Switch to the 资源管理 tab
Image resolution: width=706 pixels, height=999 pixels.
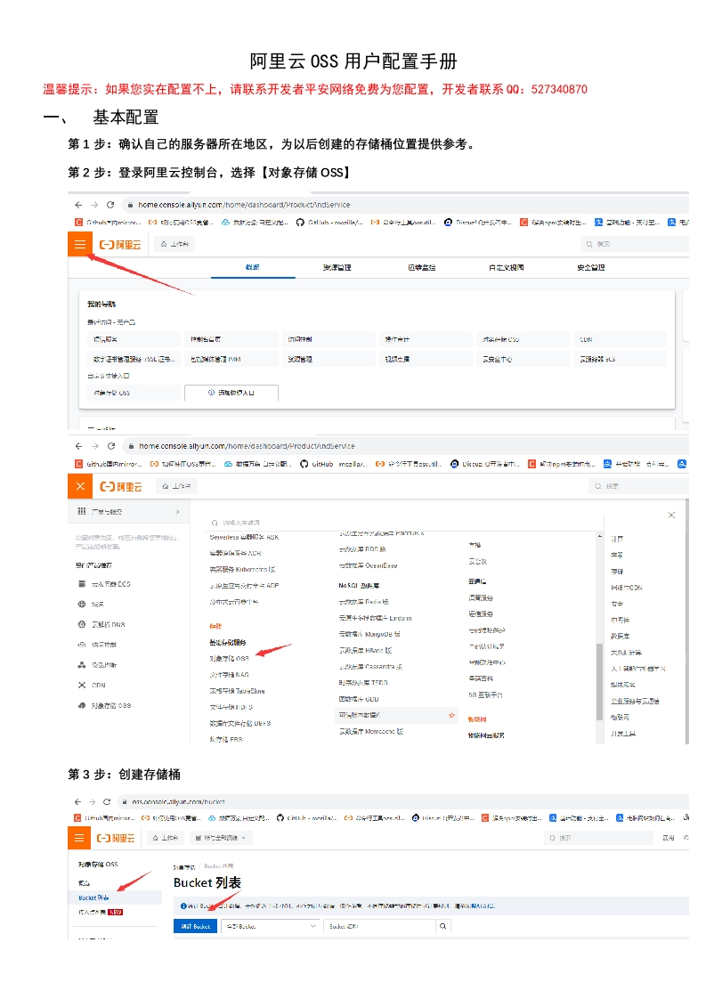coord(337,267)
